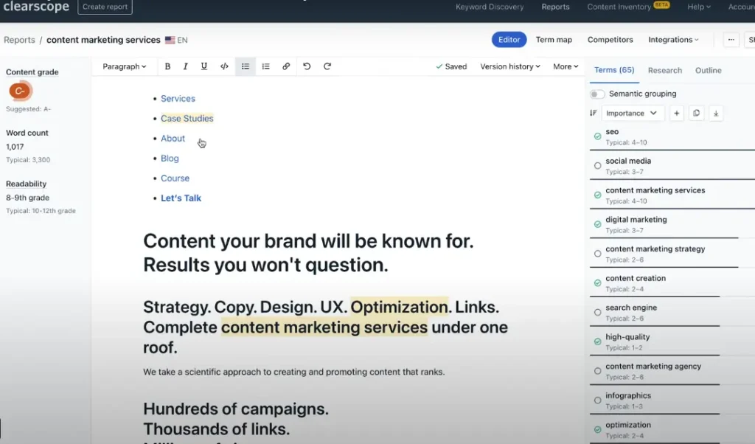Open the Paragraph style dropdown
Screen dimensions: 755x444
pos(124,66)
